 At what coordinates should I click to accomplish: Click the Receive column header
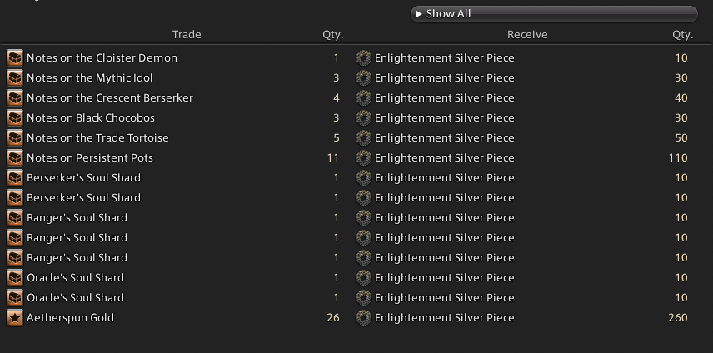pos(527,35)
